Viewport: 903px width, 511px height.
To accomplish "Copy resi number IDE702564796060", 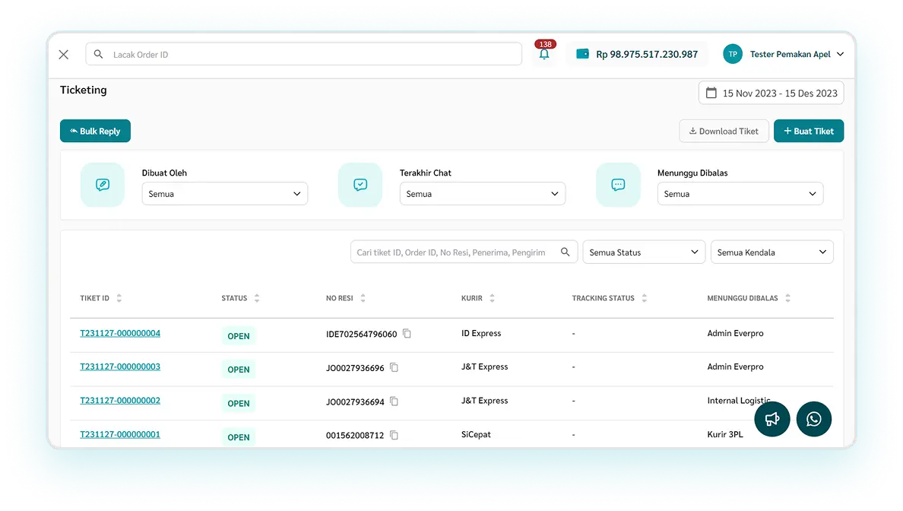I will [407, 334].
